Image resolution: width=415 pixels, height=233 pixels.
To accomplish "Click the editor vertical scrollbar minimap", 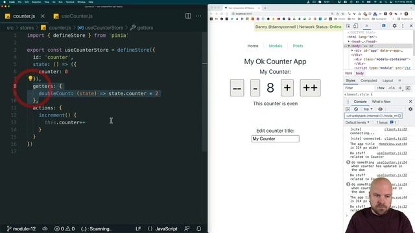I will click(205, 91).
